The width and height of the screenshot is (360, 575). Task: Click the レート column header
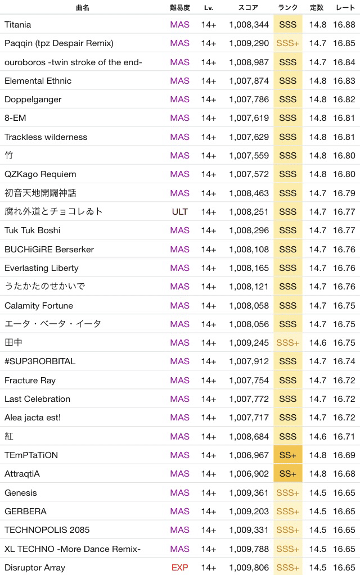pyautogui.click(x=345, y=8)
